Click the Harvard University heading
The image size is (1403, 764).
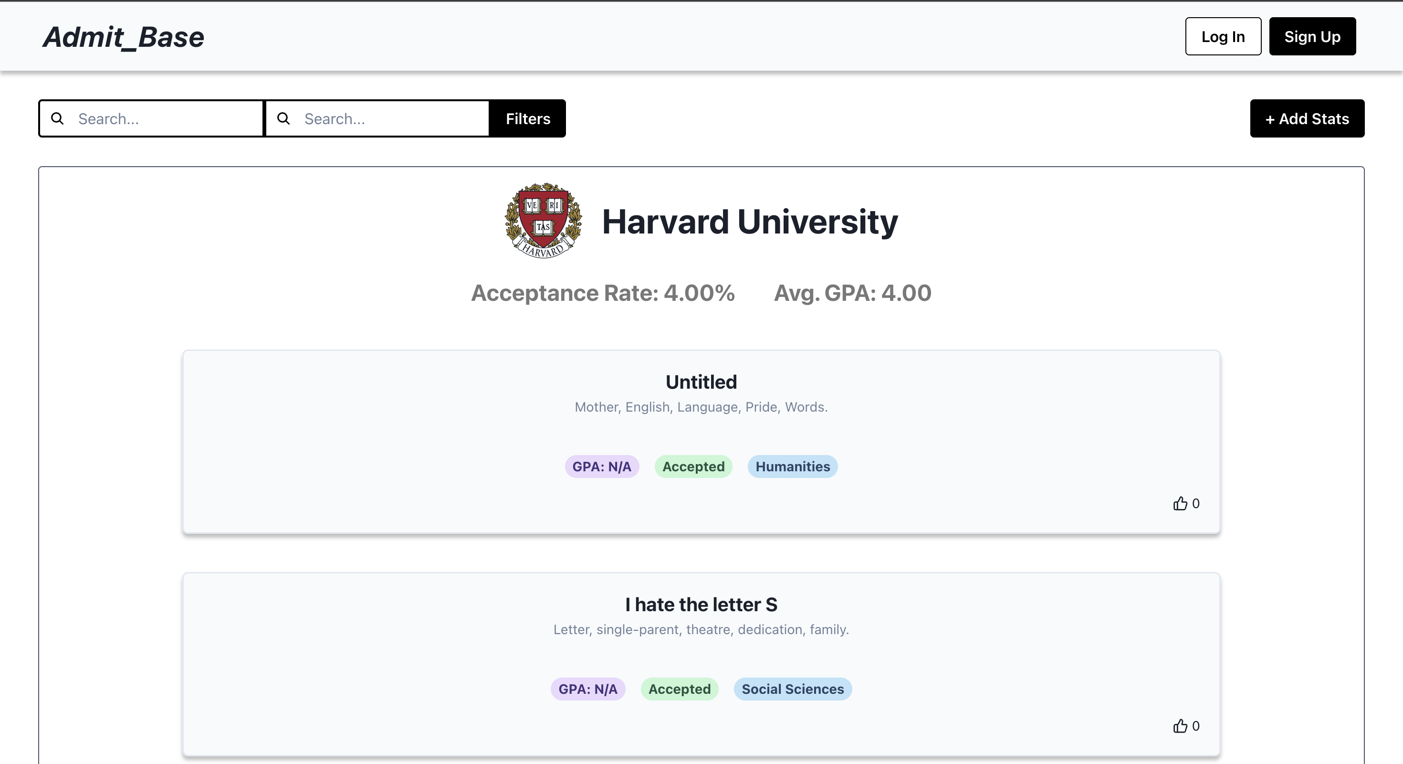click(x=749, y=222)
